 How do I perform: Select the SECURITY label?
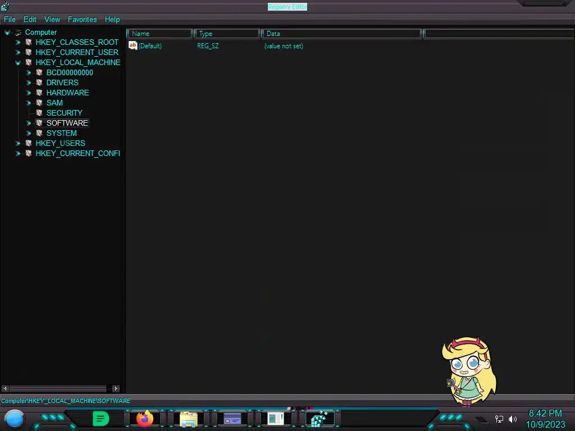64,113
